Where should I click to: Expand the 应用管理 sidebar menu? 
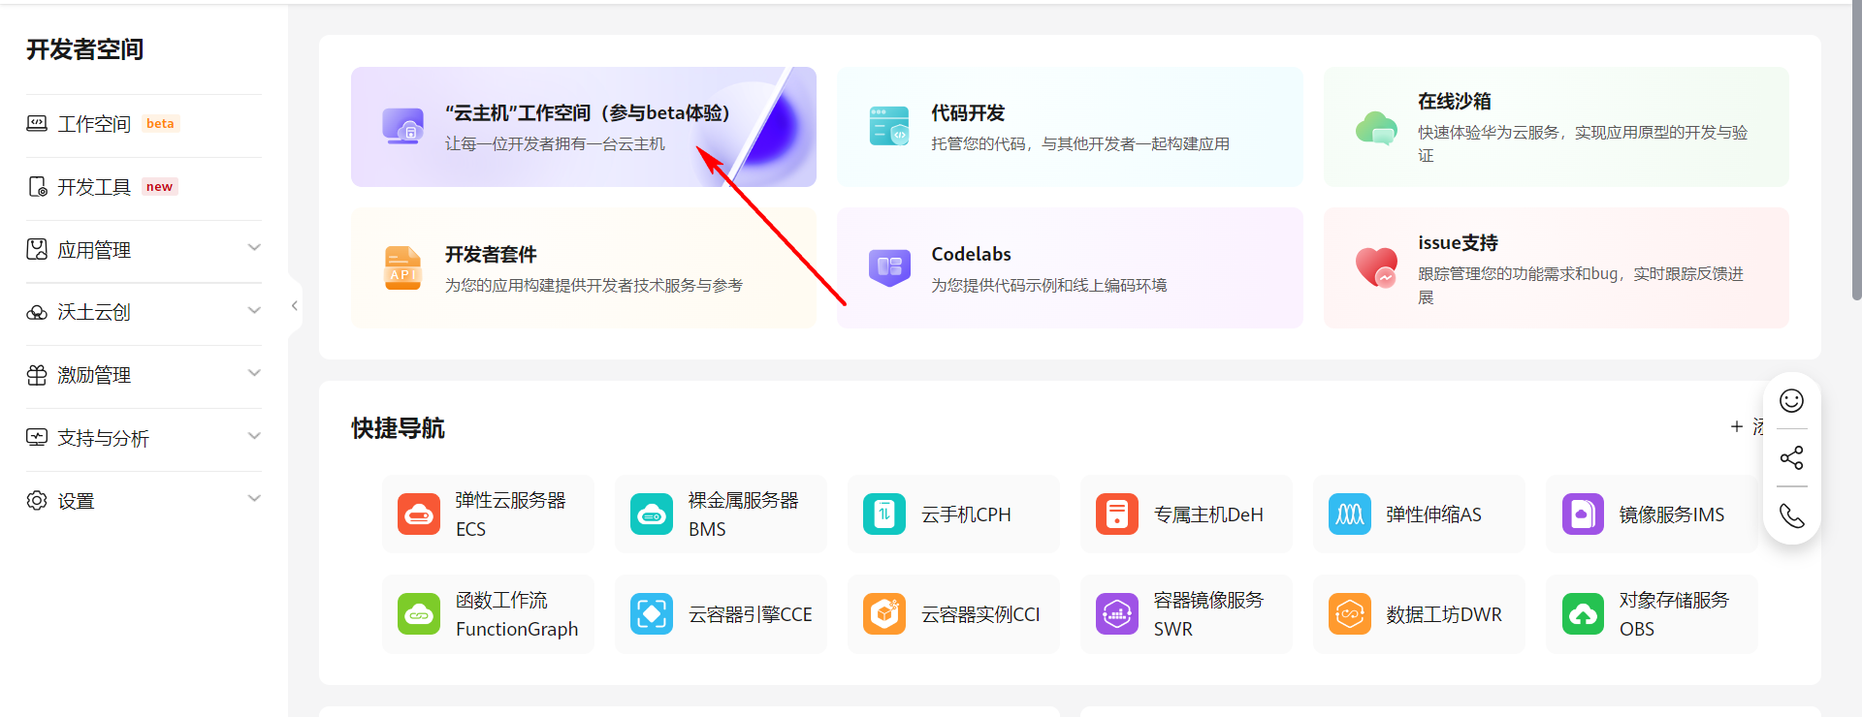coord(254,248)
